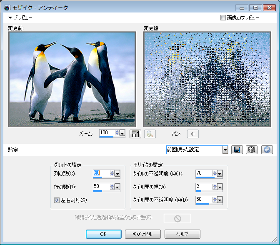Click the タイルの不透明度 (%)(T) spinner arrows
280x245 pixels.
click(215, 173)
